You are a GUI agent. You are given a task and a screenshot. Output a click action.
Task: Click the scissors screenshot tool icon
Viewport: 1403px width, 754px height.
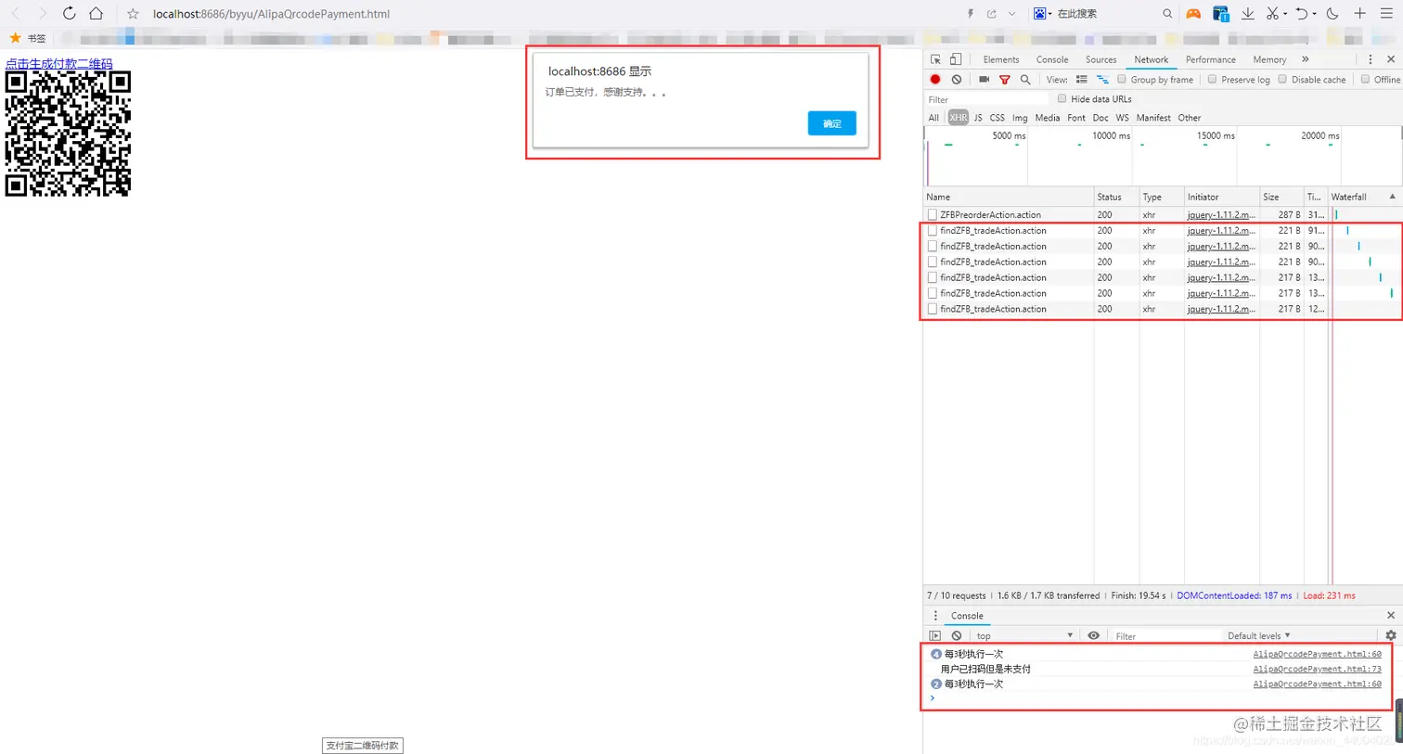[1273, 14]
